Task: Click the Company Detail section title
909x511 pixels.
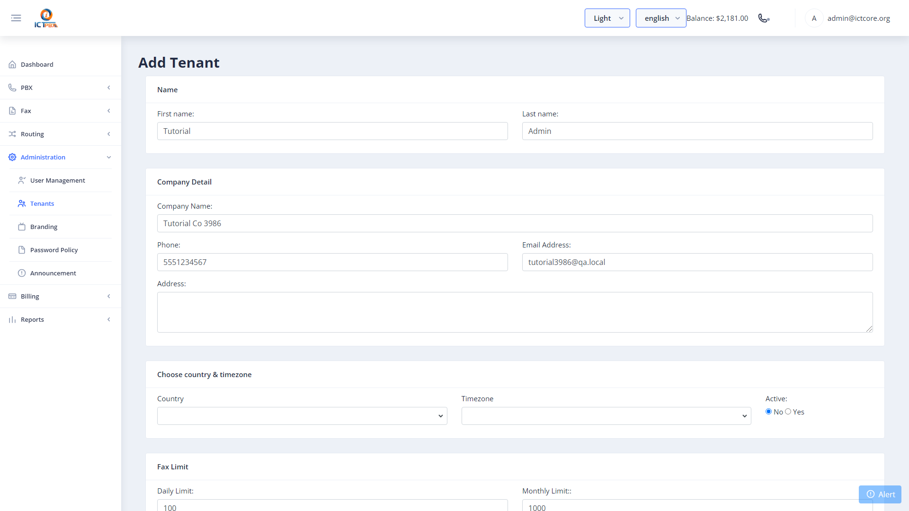Action: click(x=184, y=182)
